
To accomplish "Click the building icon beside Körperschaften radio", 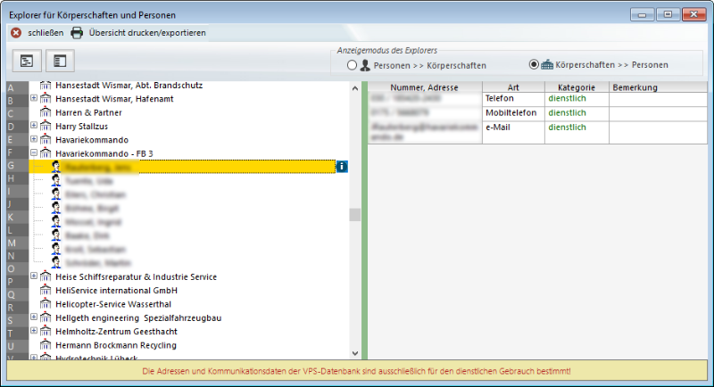I will tap(547, 64).
